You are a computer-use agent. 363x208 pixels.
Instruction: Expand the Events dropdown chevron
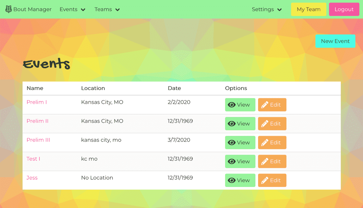click(x=83, y=10)
